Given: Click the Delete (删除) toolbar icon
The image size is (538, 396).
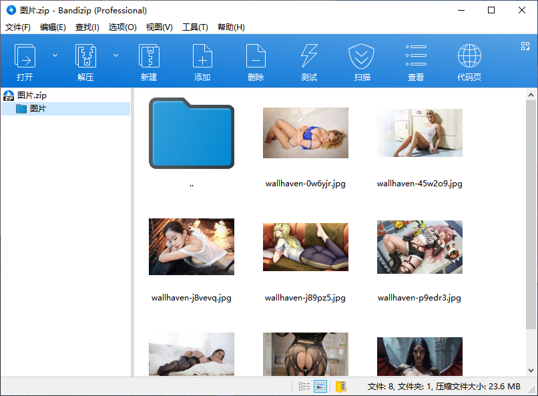Looking at the screenshot, I should [256, 57].
